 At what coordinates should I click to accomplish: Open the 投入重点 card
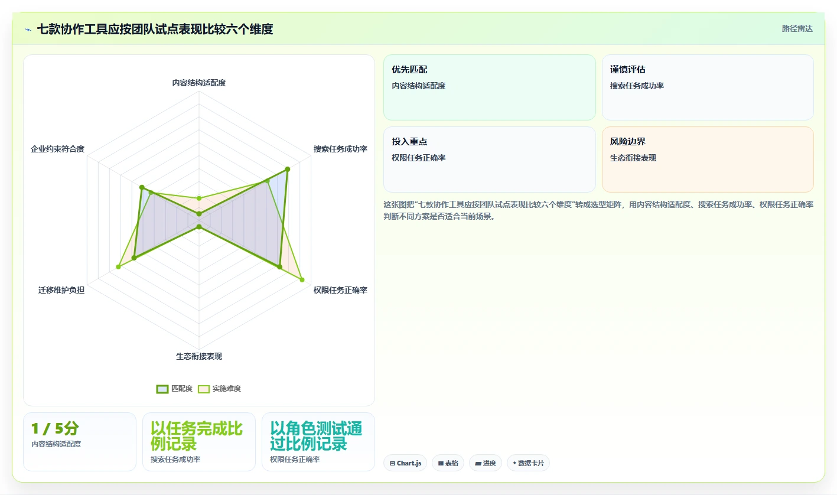[490, 159]
